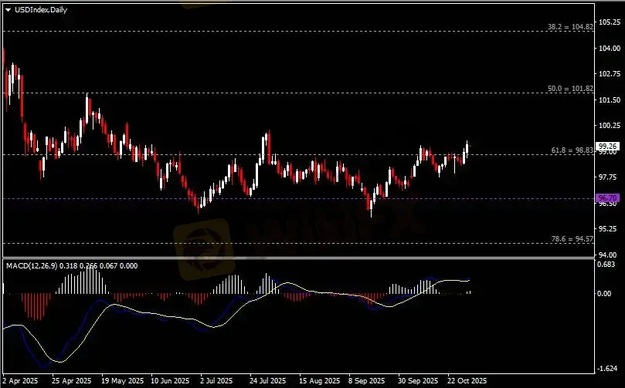Click the 15 Aug 2025 date label

click(319, 380)
